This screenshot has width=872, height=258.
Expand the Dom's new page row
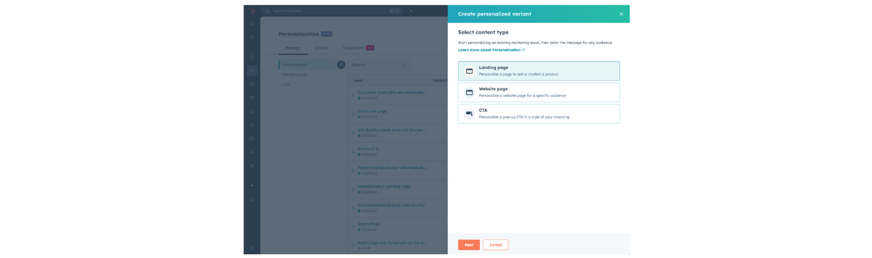click(353, 114)
